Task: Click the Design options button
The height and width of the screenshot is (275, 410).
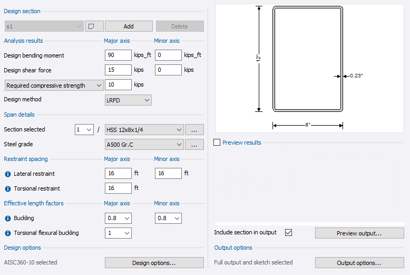Action: (154, 262)
